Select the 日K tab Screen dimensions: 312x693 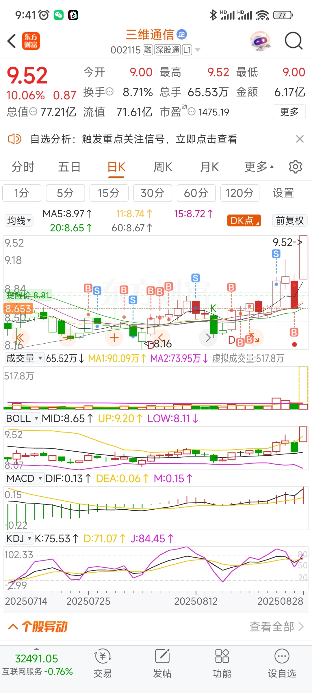click(116, 167)
